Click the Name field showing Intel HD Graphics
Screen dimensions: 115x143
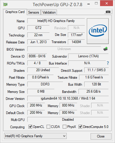click(x=56, y=21)
